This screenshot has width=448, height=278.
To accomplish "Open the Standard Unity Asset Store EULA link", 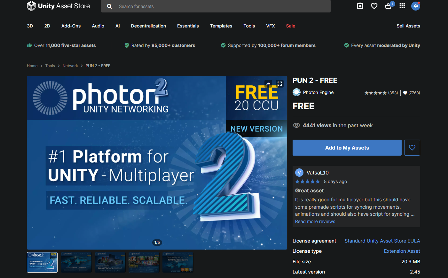I will coord(382,241).
